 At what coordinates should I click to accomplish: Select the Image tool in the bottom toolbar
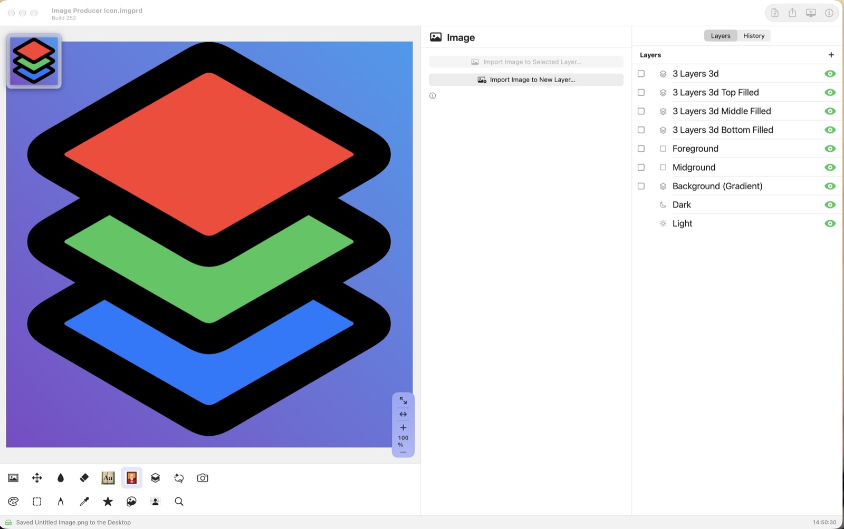click(x=13, y=478)
